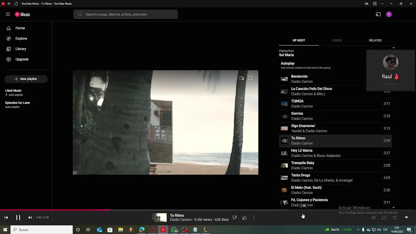Image resolution: width=416 pixels, height=234 pixels.
Task: Play TQMQA from the queue
Action: pos(335,104)
